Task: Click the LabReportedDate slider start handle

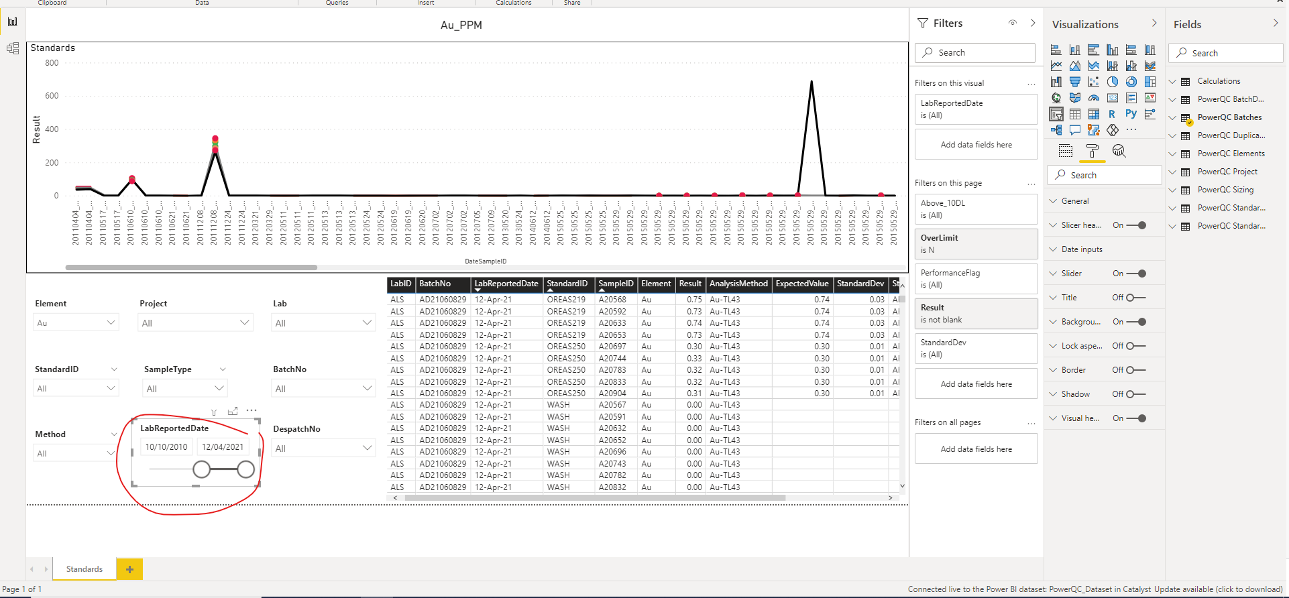Action: pos(201,469)
